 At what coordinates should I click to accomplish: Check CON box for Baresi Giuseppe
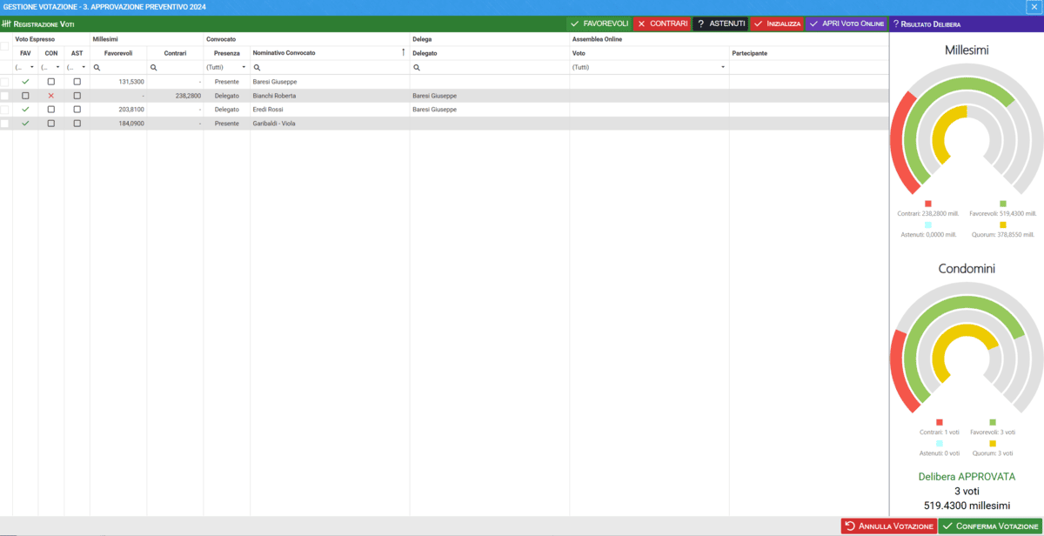[x=50, y=82]
